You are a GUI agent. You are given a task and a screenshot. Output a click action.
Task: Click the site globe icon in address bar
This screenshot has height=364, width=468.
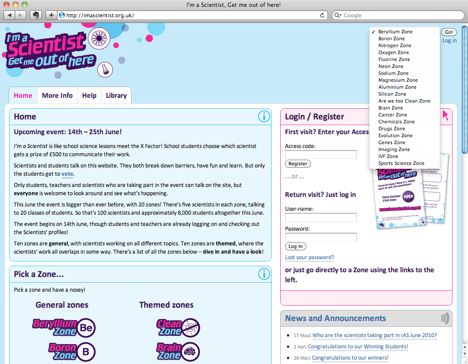(x=62, y=15)
